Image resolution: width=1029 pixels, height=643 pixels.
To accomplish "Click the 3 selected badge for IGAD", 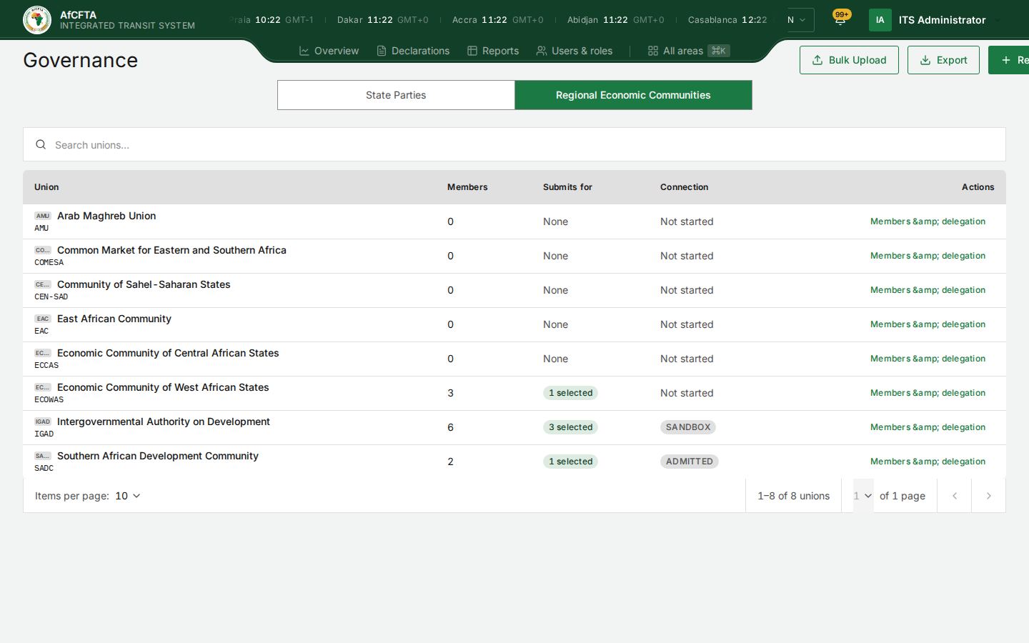I will pos(570,427).
